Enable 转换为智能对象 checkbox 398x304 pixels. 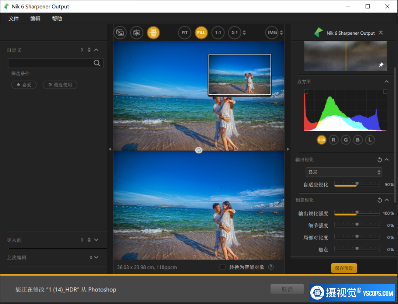(x=223, y=267)
